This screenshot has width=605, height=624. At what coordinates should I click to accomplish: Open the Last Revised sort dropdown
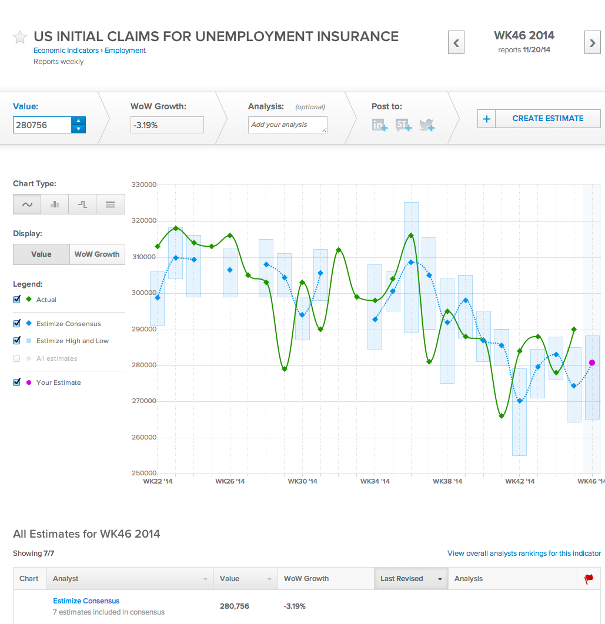(439, 578)
